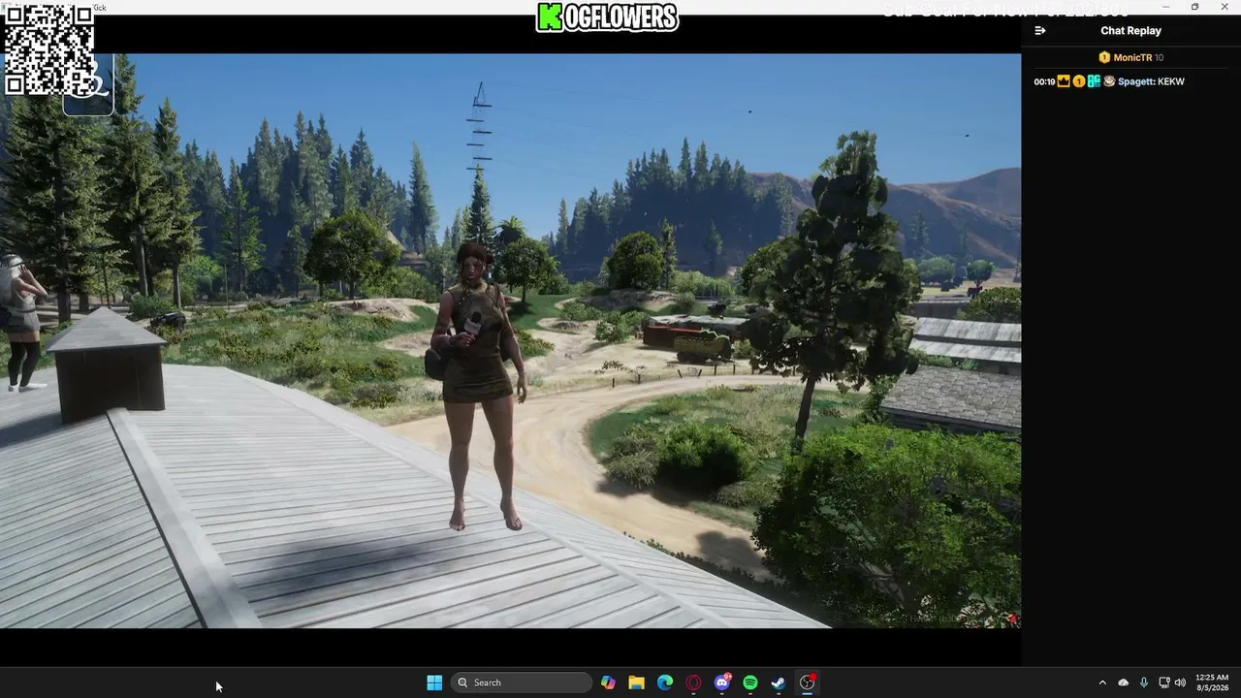Show hidden system tray icons
Screen dimensions: 1241x698
click(x=1102, y=682)
